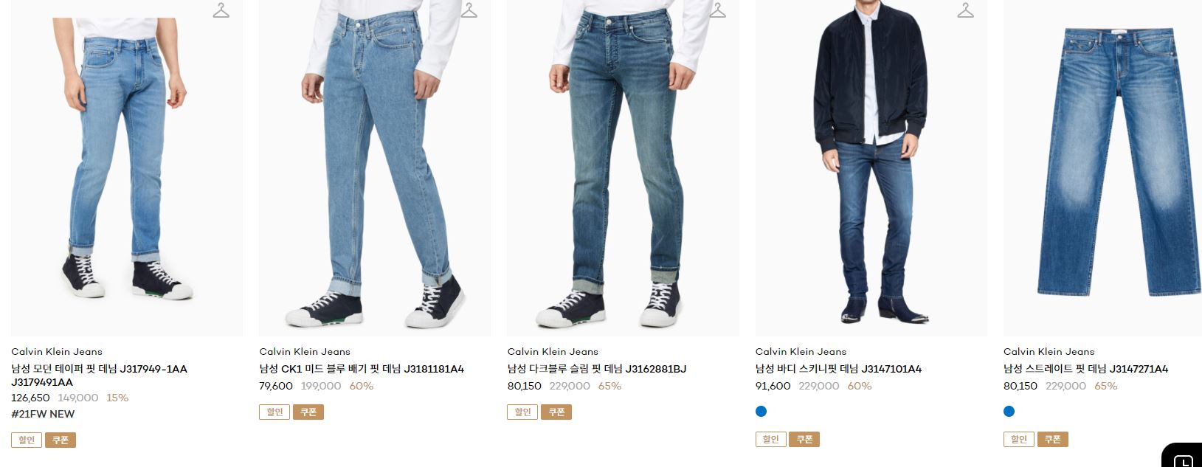Viewport: 1202px width, 467px height.
Task: Click hanger icon on dark blue slim fit jeans
Action: [x=717, y=10]
